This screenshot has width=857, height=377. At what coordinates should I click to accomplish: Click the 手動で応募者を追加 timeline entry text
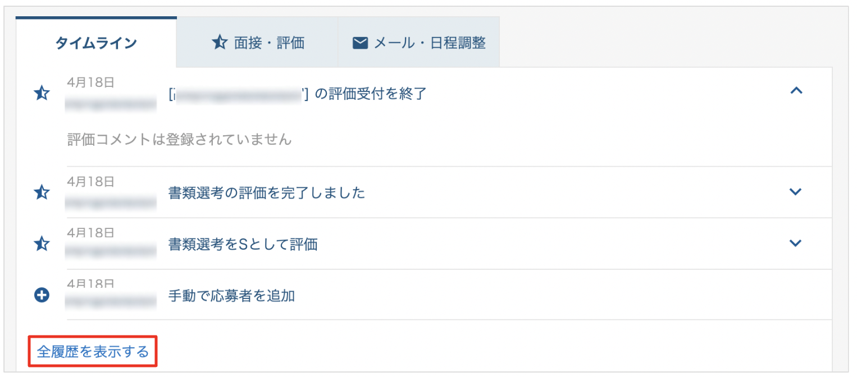click(232, 296)
